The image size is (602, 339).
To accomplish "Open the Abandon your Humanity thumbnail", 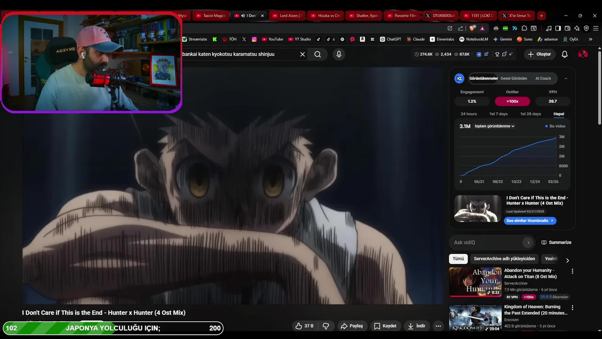I will [475, 282].
